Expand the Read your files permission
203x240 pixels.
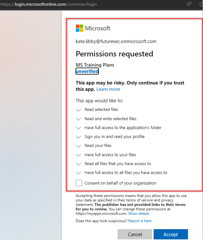pos(79,146)
